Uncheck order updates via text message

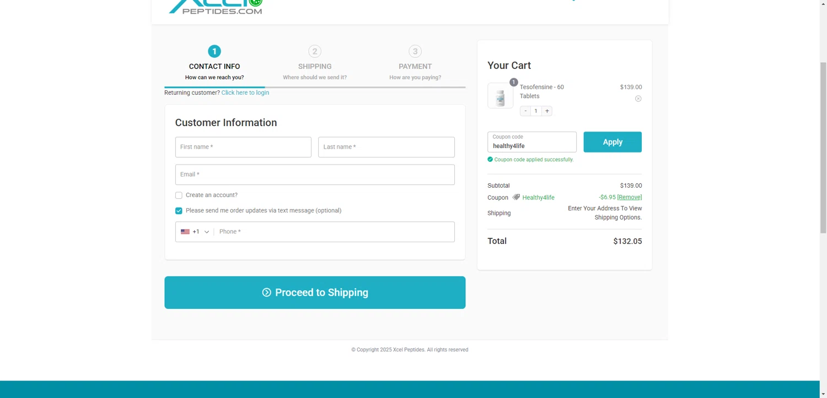tap(179, 211)
